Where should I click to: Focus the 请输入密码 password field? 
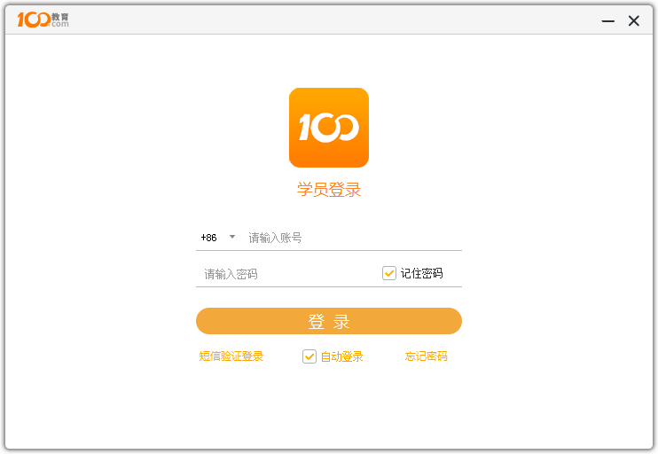(287, 274)
